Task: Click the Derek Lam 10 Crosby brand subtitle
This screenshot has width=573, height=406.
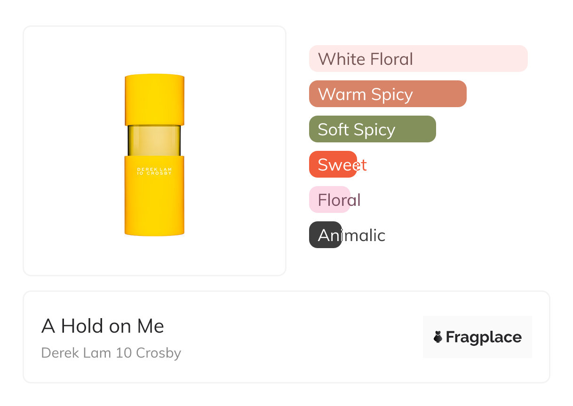Action: 111,352
